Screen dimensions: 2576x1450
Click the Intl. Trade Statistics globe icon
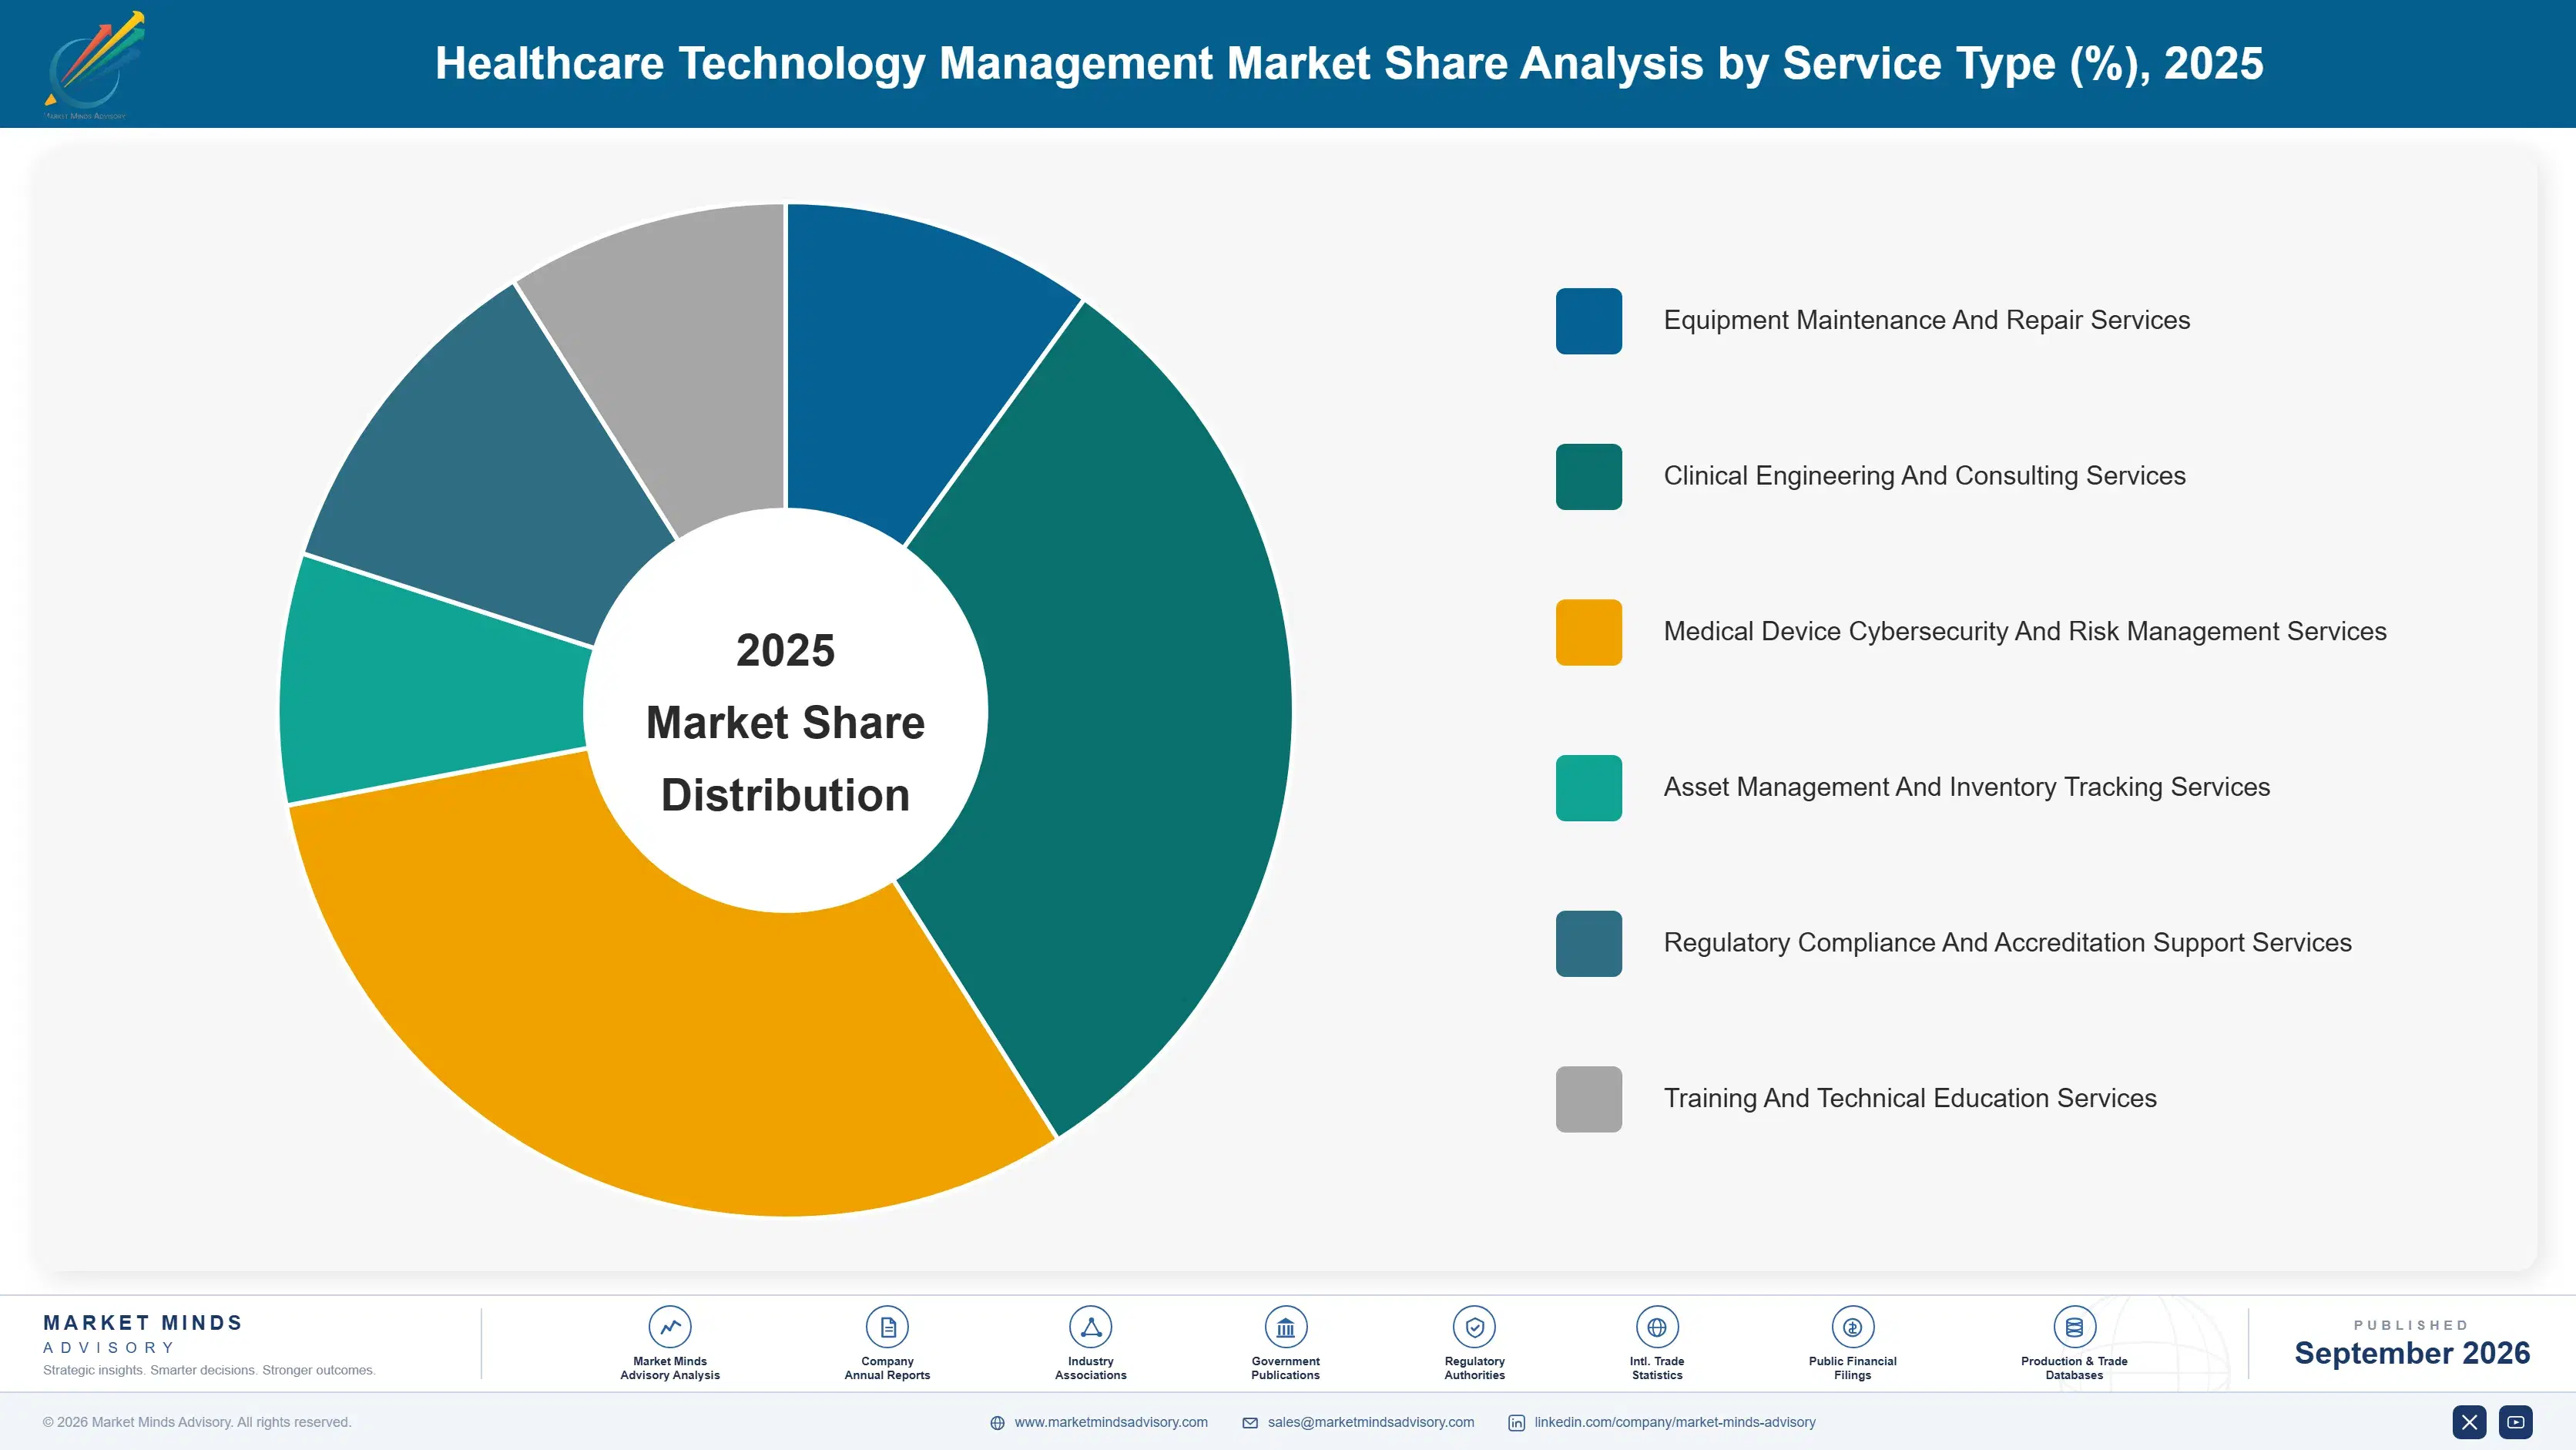1657,1327
